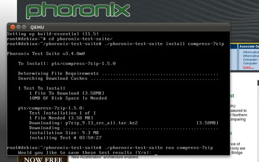Image resolution: width=259 pixels, height=162 pixels.
Task: Minimize the QEMU window
Action: coord(18,27)
